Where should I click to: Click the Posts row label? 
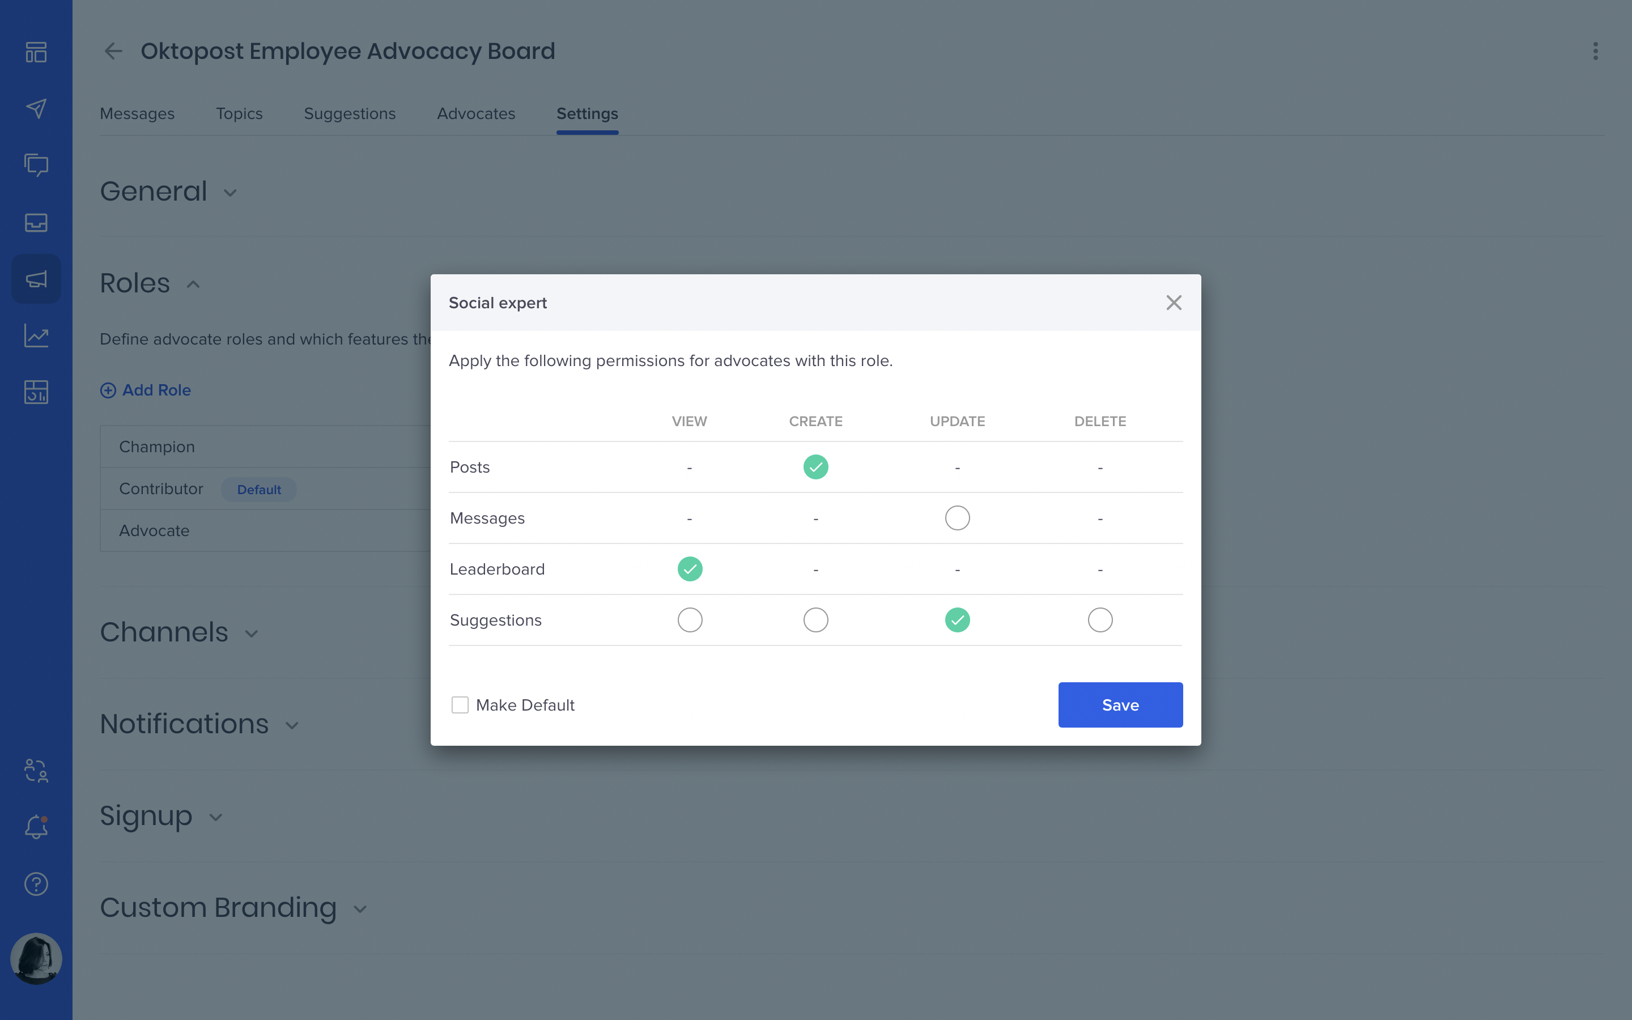(469, 467)
